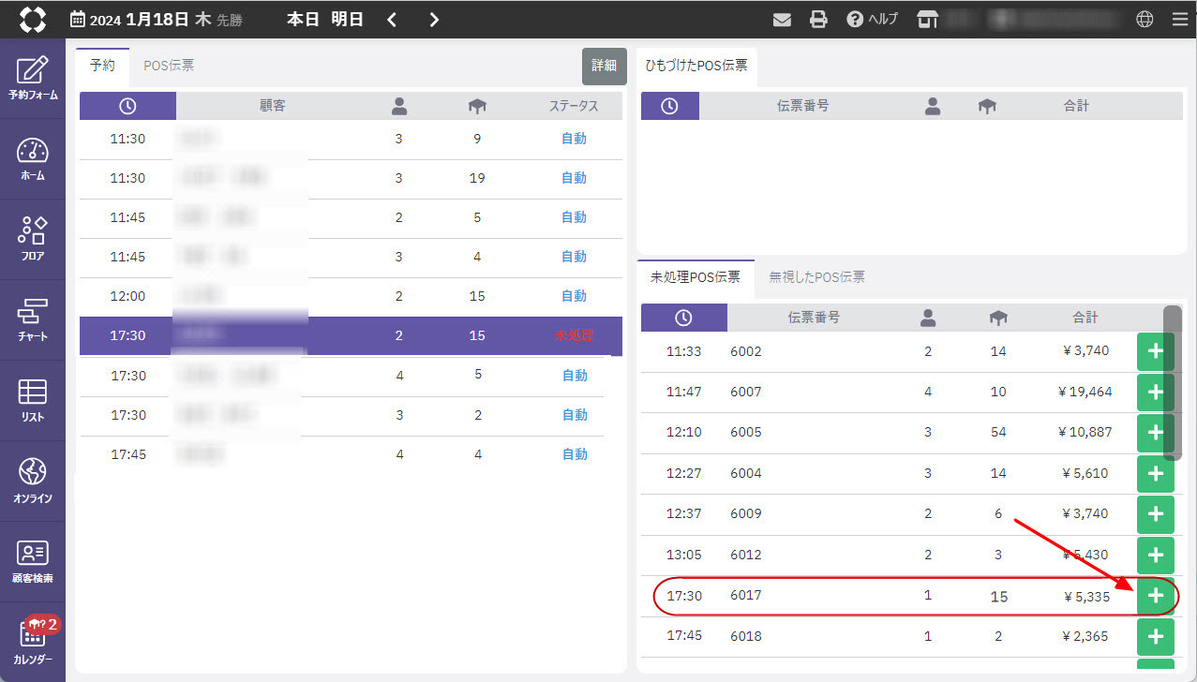
Task: Click the mail envelope icon
Action: (x=782, y=20)
